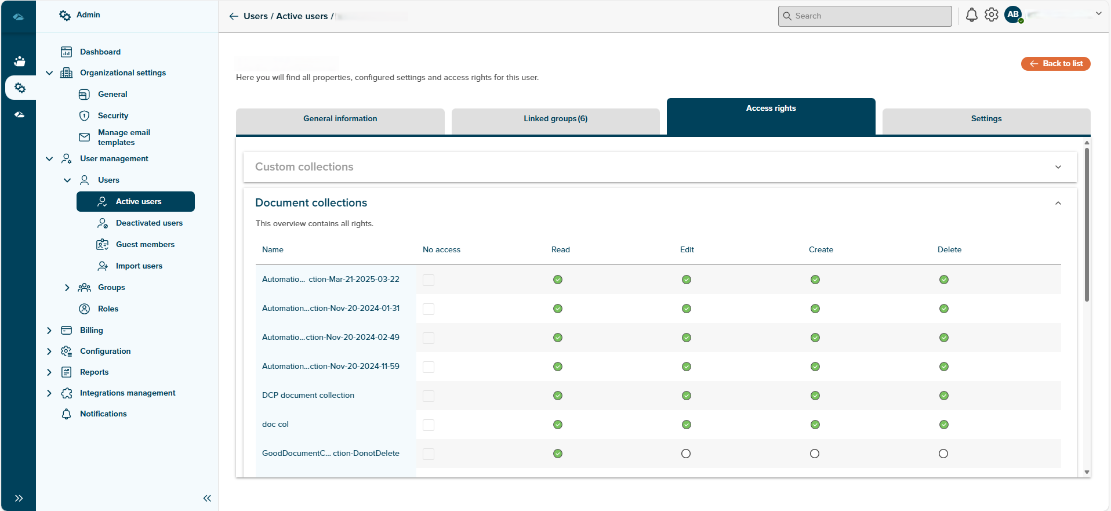Check No access for Automatio...ction-Mar-21-2025-03-22
Viewport: 1111px width, 511px height.
(x=429, y=280)
